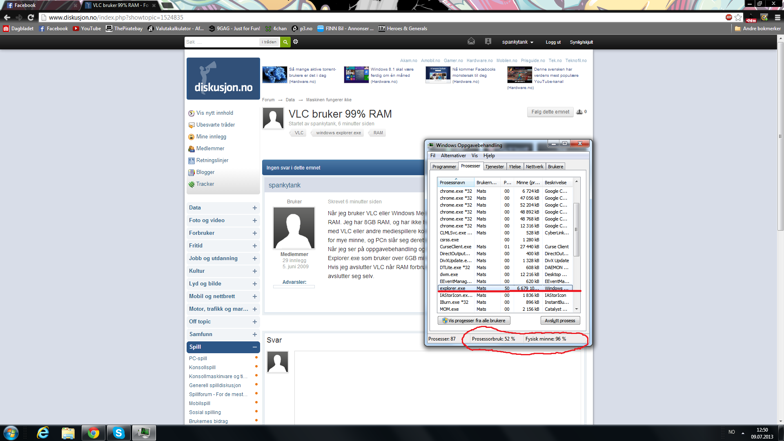Open the Vis nytt innhold link
Image resolution: width=784 pixels, height=441 pixels.
coord(214,113)
